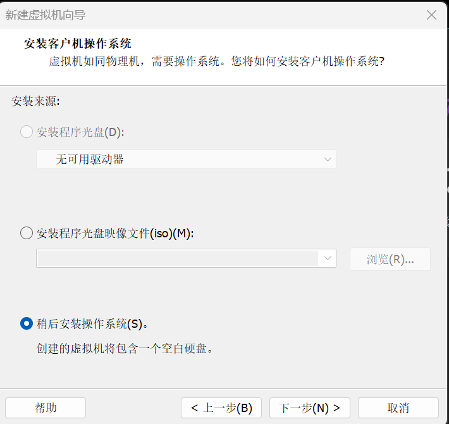Click the 安装程序光盘映像文件(iso)(M) label text
449x424 pixels.
point(115,233)
